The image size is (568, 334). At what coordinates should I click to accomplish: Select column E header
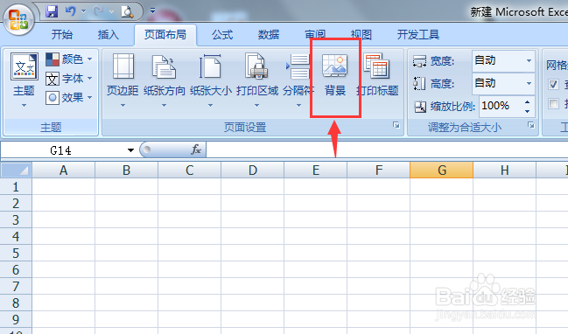tap(316, 170)
